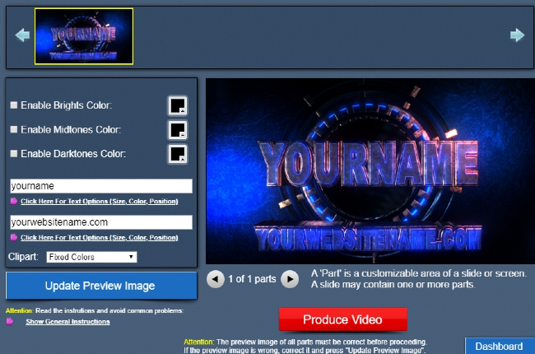Viewport: 535px width, 354px height.
Task: Go to next part using right arrow
Action: click(x=290, y=279)
